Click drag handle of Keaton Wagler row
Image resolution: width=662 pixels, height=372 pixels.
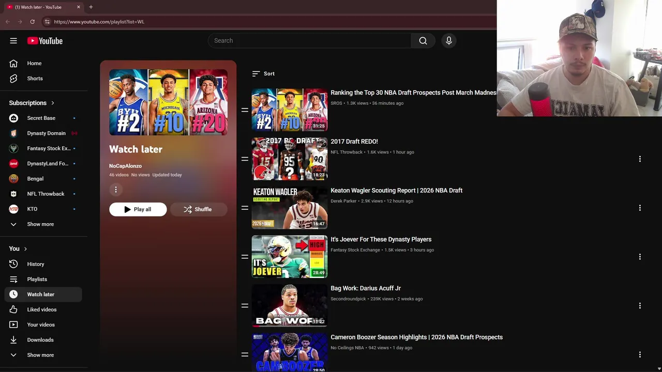(x=245, y=208)
